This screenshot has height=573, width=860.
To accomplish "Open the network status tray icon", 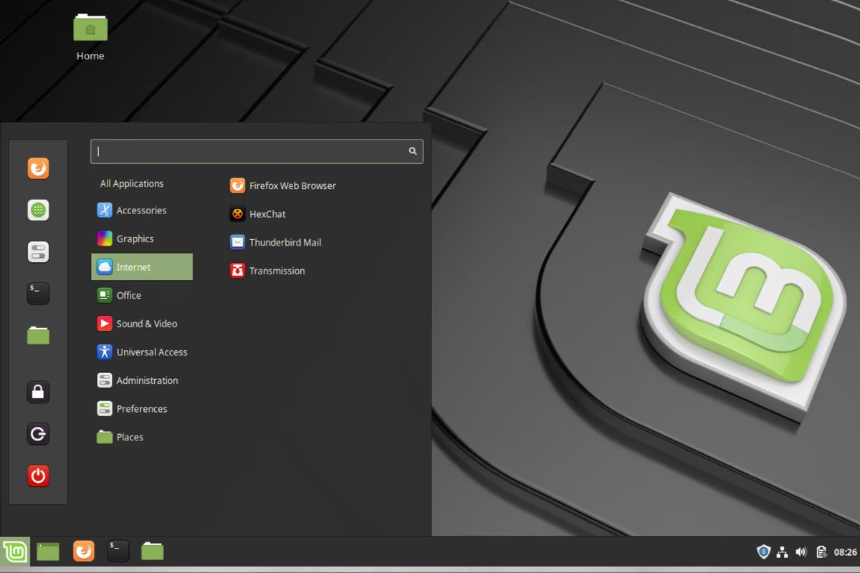I will tap(783, 552).
